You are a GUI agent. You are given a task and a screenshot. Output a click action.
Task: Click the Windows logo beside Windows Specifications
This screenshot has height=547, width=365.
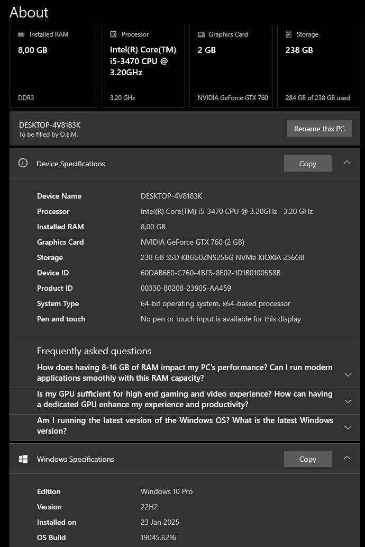click(x=23, y=459)
